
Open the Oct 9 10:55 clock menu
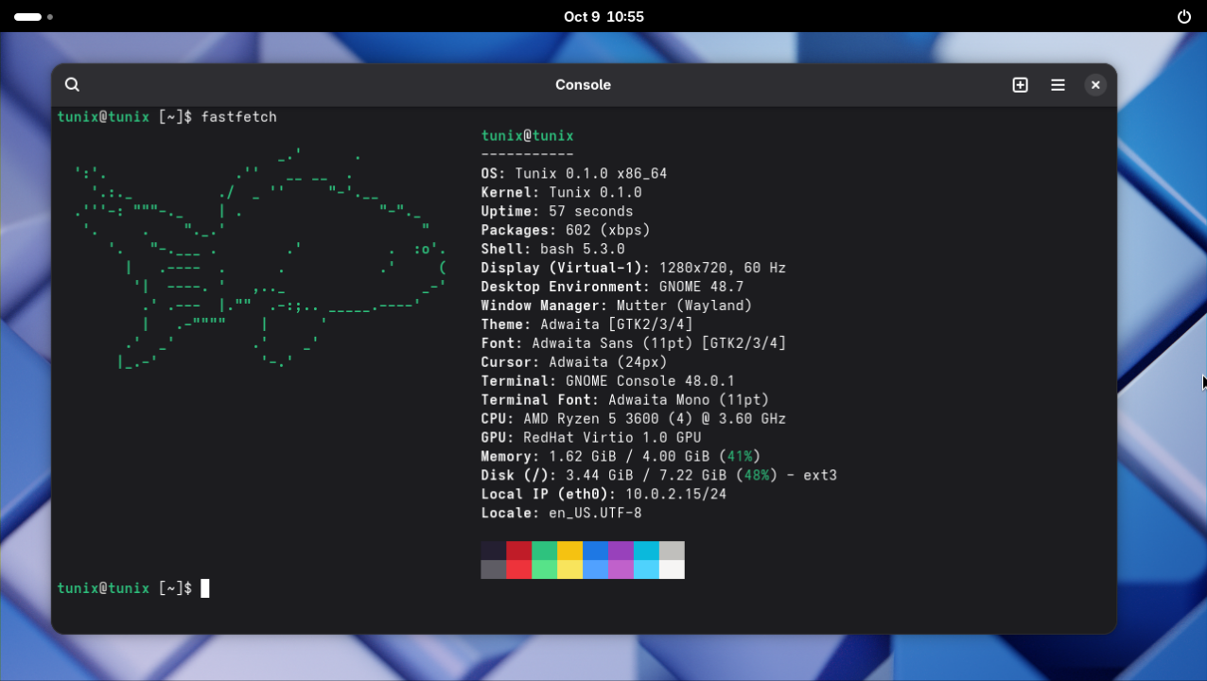(603, 17)
